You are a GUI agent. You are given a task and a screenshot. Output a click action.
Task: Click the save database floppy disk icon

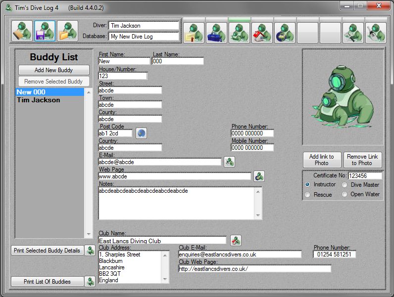45,31
